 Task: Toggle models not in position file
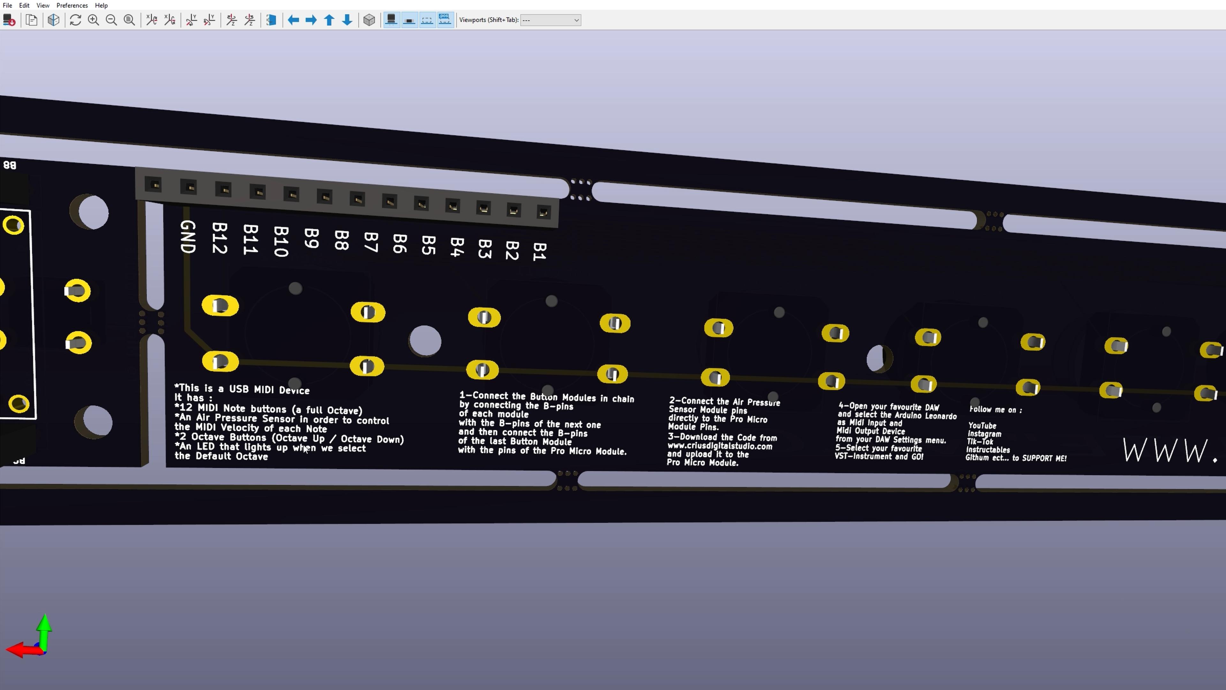(444, 20)
